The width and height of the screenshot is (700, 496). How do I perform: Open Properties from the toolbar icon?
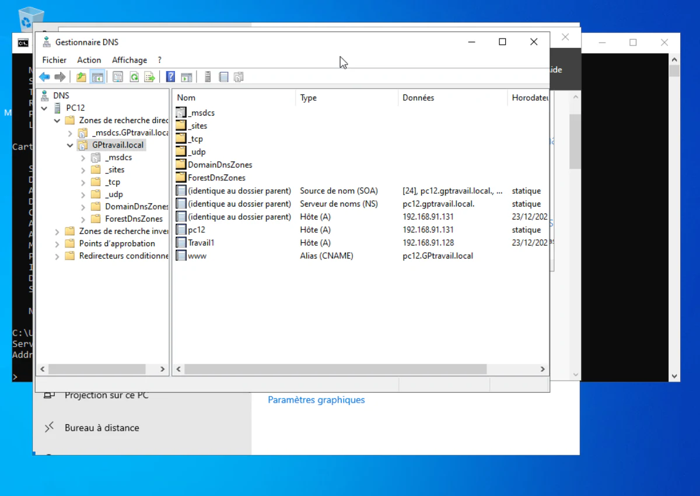pos(118,77)
